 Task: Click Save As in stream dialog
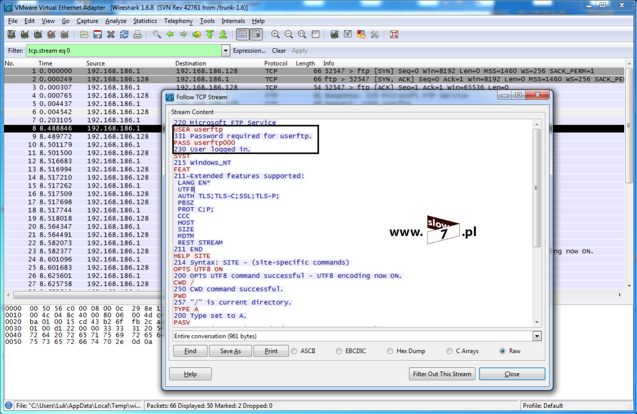pyautogui.click(x=230, y=351)
